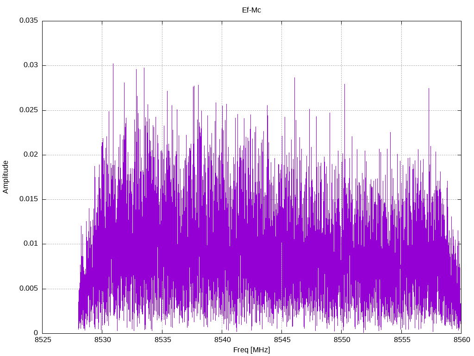Click the x-axis tick label 8525
The image size is (474, 356).
point(43,340)
